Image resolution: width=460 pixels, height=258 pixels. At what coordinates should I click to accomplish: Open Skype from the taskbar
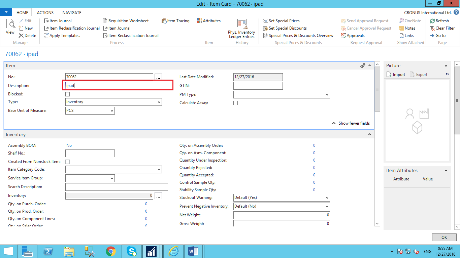[132, 251]
